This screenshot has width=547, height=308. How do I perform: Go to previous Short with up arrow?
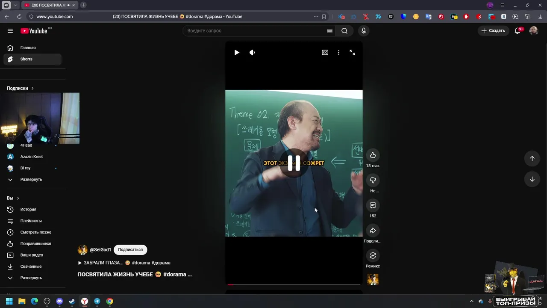pos(532,159)
